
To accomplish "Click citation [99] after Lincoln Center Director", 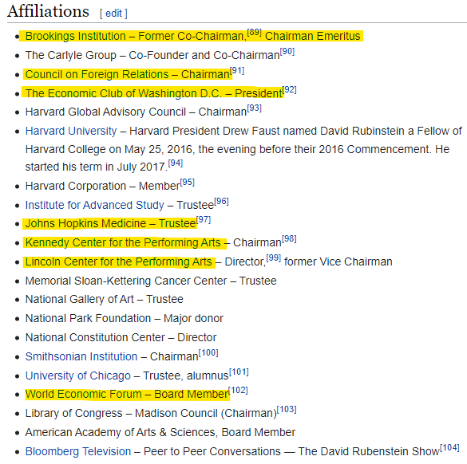I will (x=274, y=258).
